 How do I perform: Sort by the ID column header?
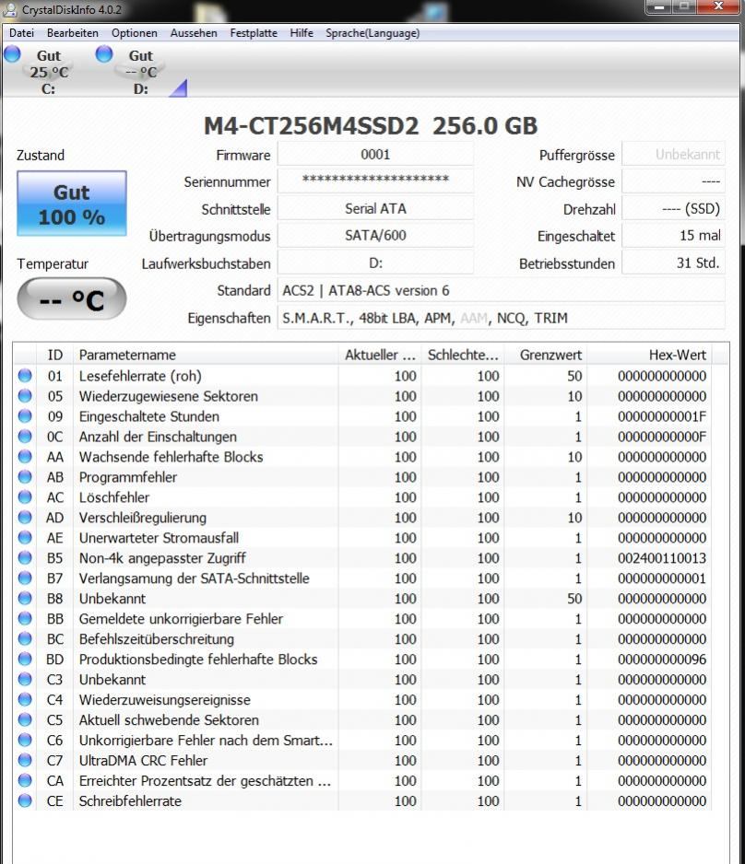[x=54, y=355]
